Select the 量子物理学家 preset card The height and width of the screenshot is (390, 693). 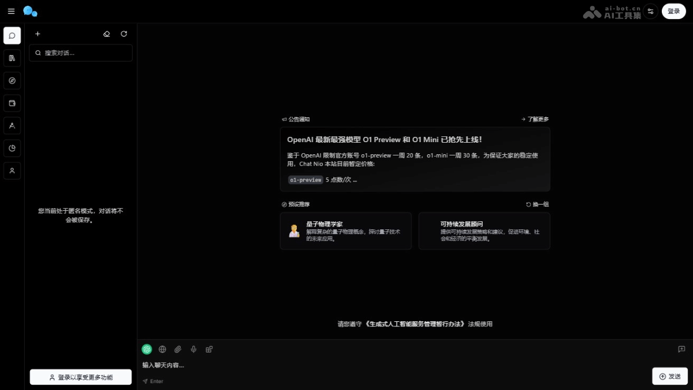(345, 231)
